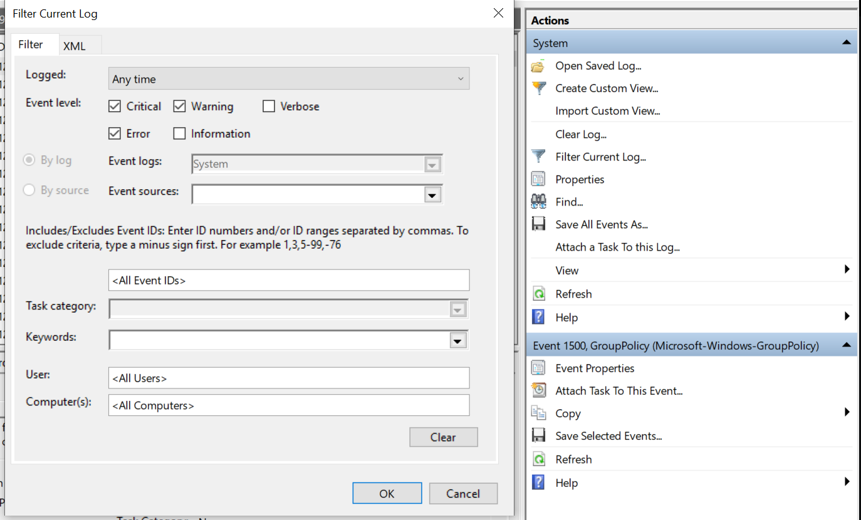Open Find using the binoculars icon

539,201
